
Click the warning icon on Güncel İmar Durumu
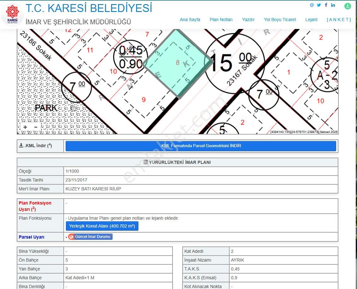pos(72,237)
